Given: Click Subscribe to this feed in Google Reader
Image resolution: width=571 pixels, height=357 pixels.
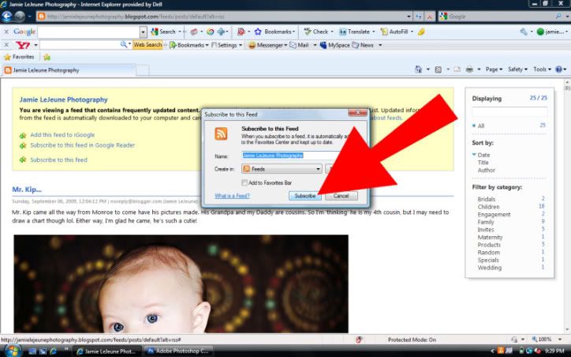Looking at the screenshot, I should coord(82,145).
